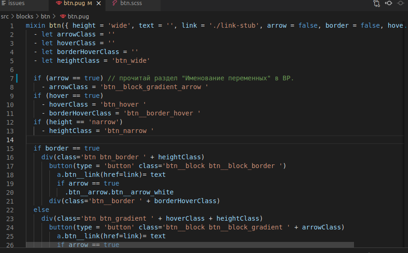408x253 pixels.
Task: Select line number 22 in gutter
Action: pos(10,210)
